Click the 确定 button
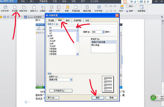 98,98
